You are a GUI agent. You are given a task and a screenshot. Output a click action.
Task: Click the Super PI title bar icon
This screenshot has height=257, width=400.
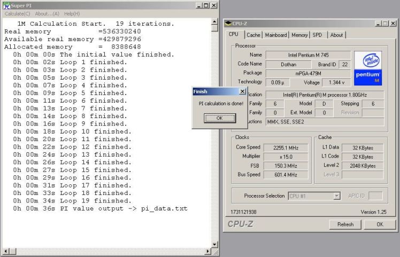tap(6, 5)
